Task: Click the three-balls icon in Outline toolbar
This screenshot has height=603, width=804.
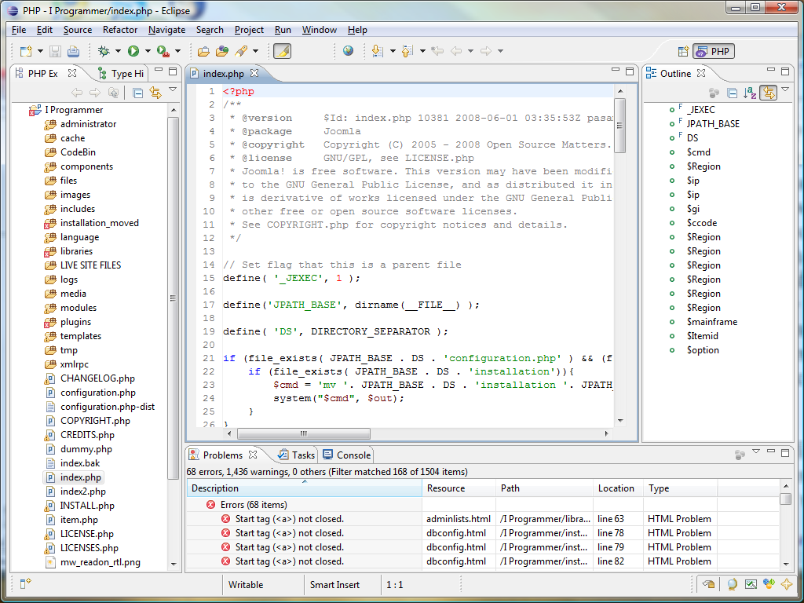Action: click(714, 93)
